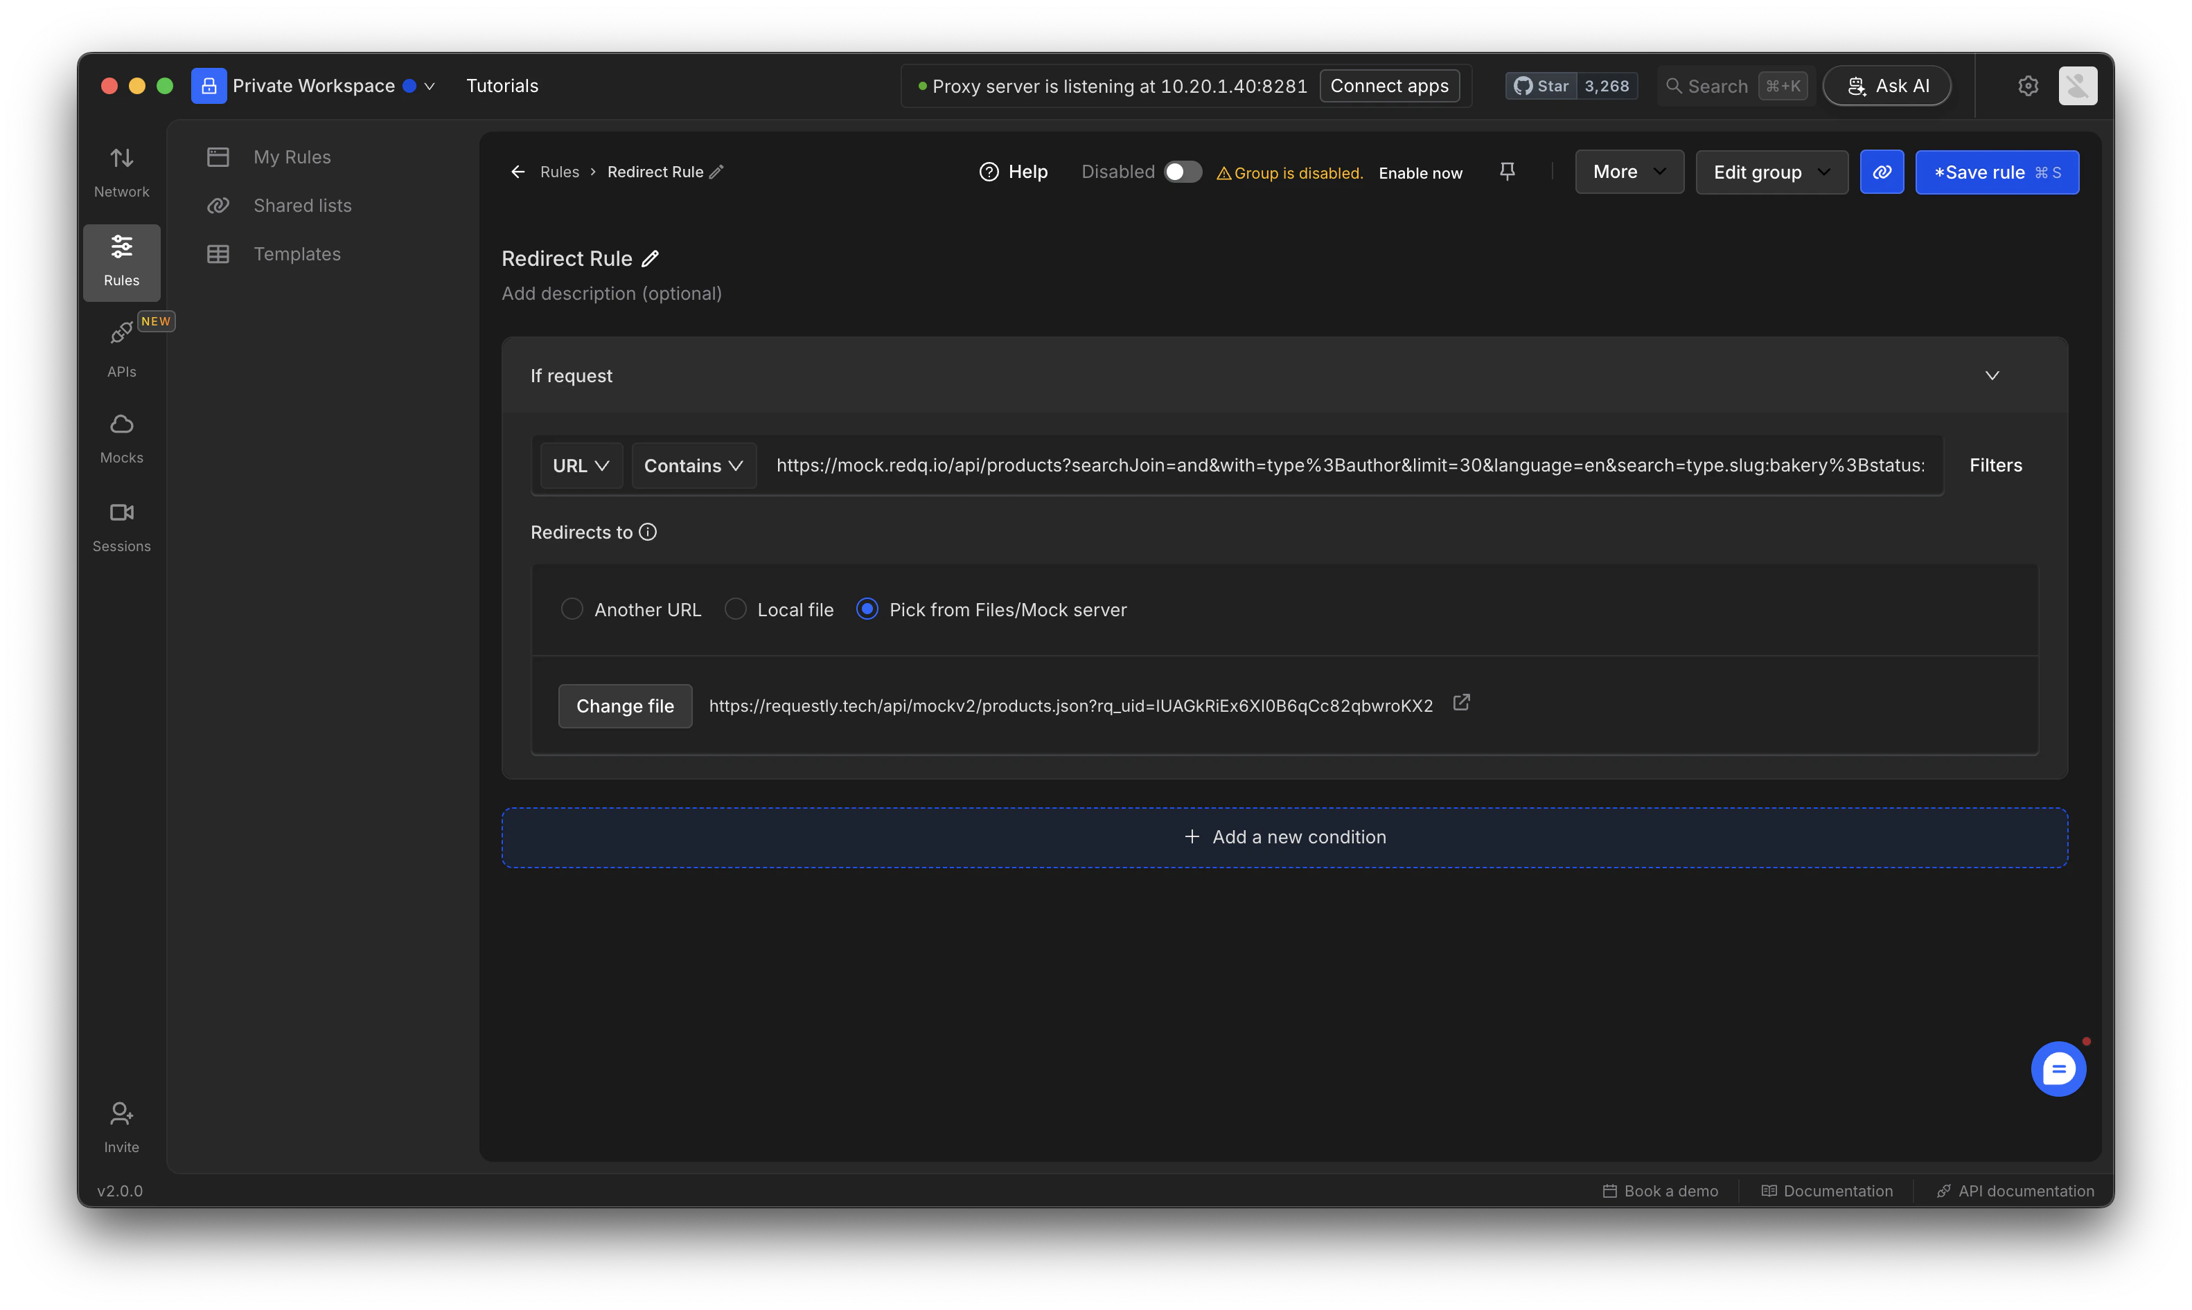Click the blue share link icon
This screenshot has width=2192, height=1310.
(1881, 172)
